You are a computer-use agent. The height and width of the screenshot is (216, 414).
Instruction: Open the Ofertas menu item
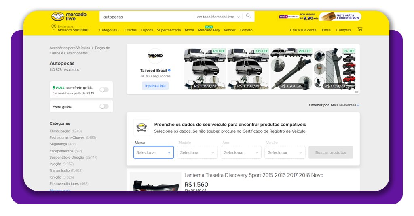pyautogui.click(x=131, y=30)
